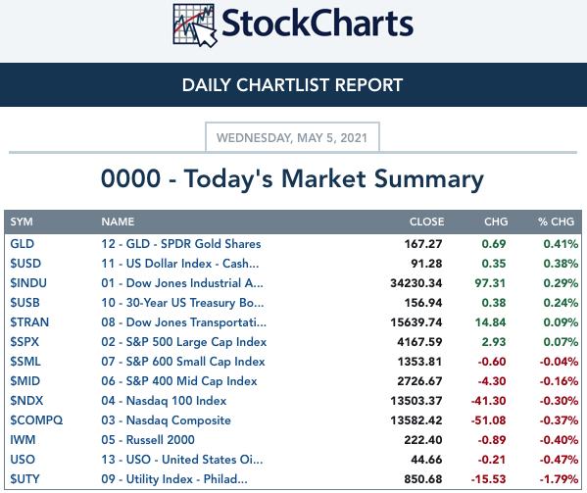Click the Today's Market Summary heading
Screen dimensions: 587x493
point(292,178)
